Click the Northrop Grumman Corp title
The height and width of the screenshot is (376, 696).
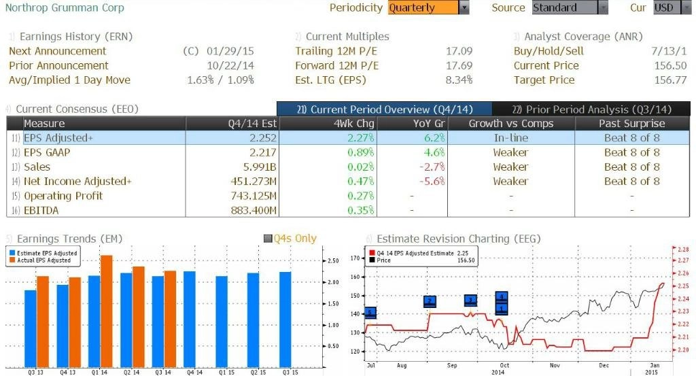(65, 7)
